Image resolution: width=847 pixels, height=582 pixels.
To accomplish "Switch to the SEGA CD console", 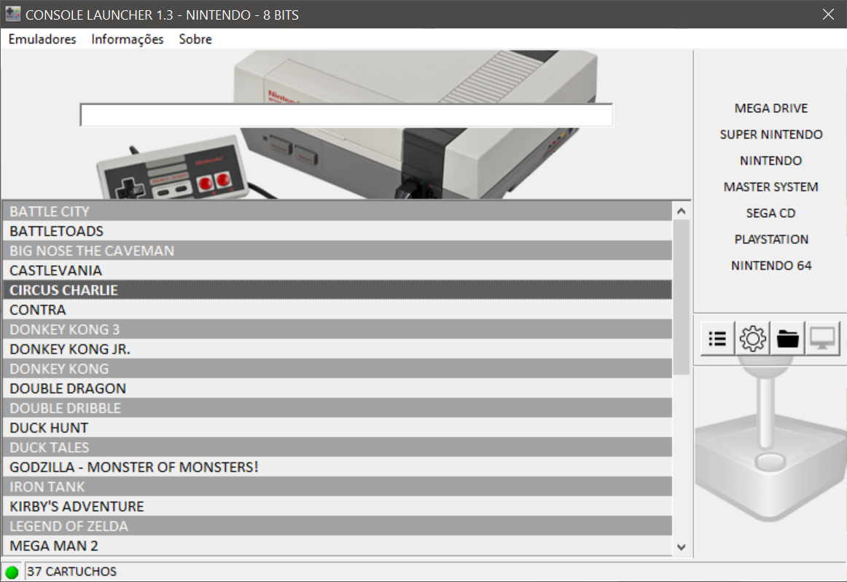I will pos(771,213).
